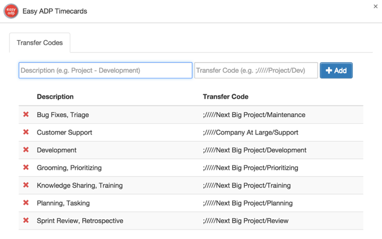This screenshot has width=382, height=239.
Task: Click the Description column header
Action: point(56,96)
